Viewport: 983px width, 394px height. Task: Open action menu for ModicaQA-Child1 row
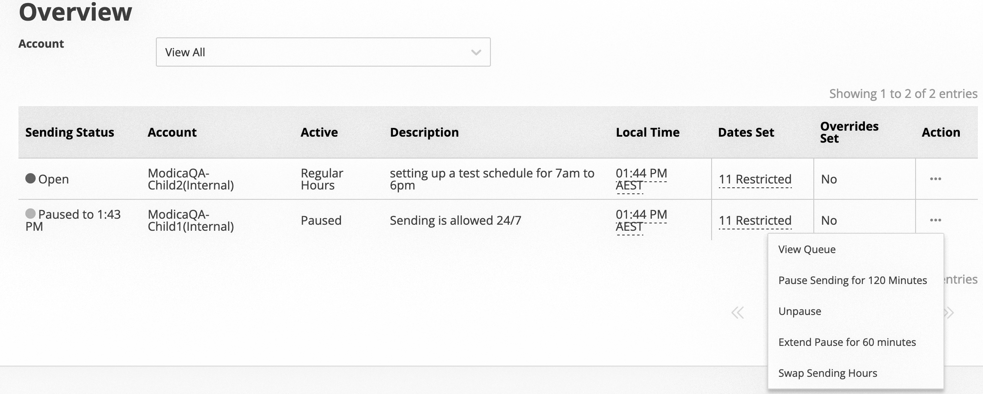click(936, 220)
